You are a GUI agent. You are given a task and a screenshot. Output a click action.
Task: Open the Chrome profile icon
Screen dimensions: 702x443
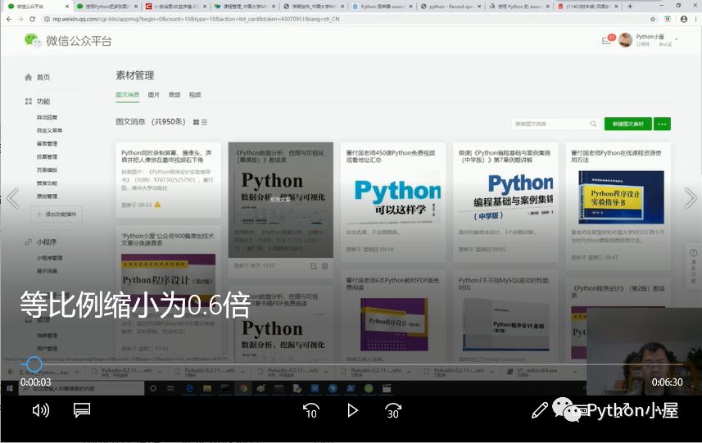click(684, 19)
